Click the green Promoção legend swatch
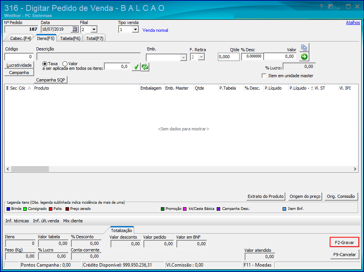The width and height of the screenshot is (364, 272). tap(162, 209)
